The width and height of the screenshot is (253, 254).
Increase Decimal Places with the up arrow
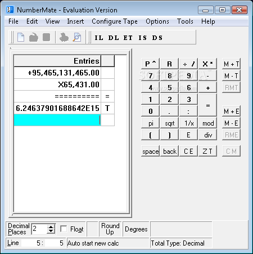click(51, 227)
